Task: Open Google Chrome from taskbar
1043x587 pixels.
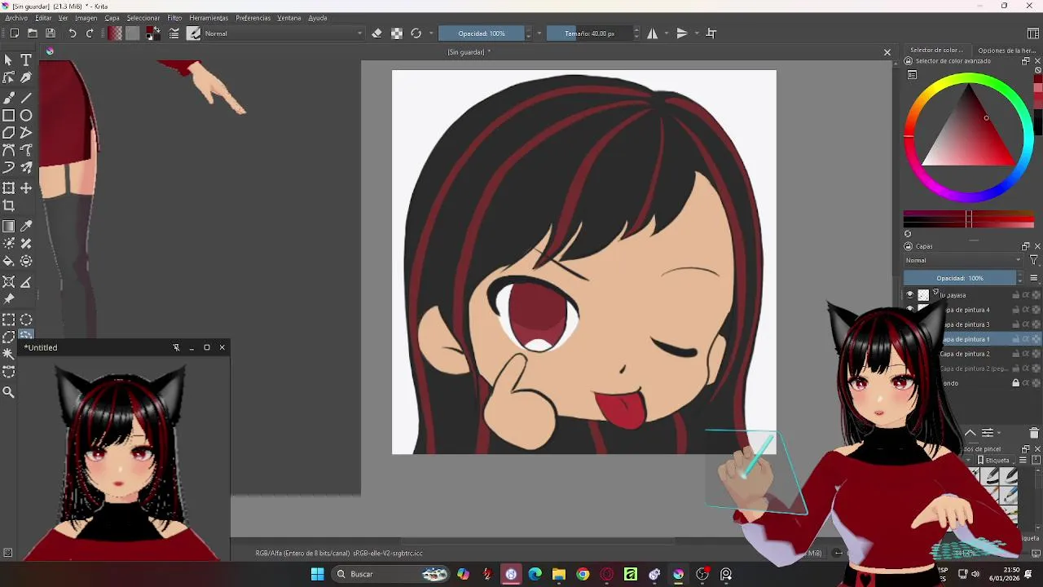Action: coord(583,575)
